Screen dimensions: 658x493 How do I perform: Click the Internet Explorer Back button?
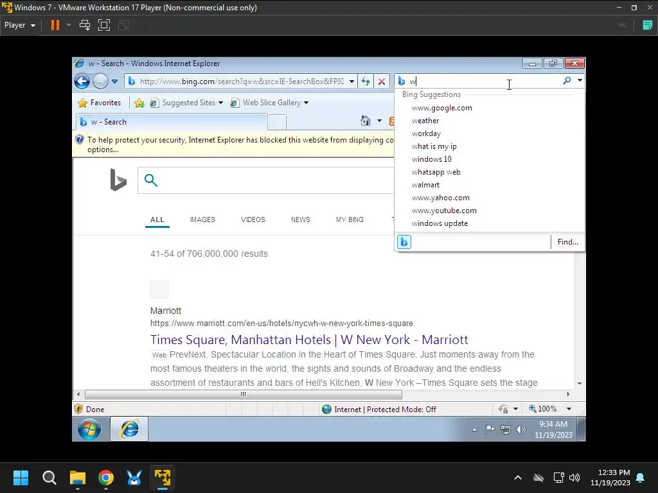pos(82,82)
